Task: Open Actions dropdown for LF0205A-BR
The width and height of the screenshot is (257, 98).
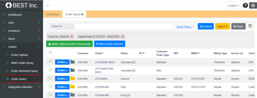Action: [x=62, y=87]
